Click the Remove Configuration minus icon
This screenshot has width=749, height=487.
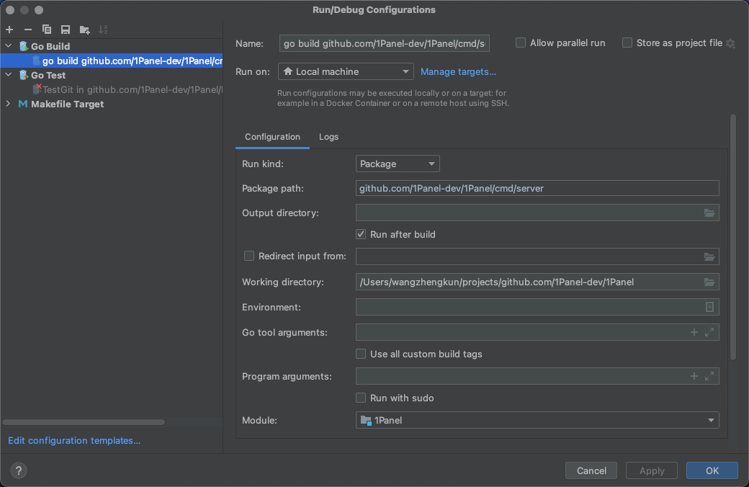(x=28, y=30)
